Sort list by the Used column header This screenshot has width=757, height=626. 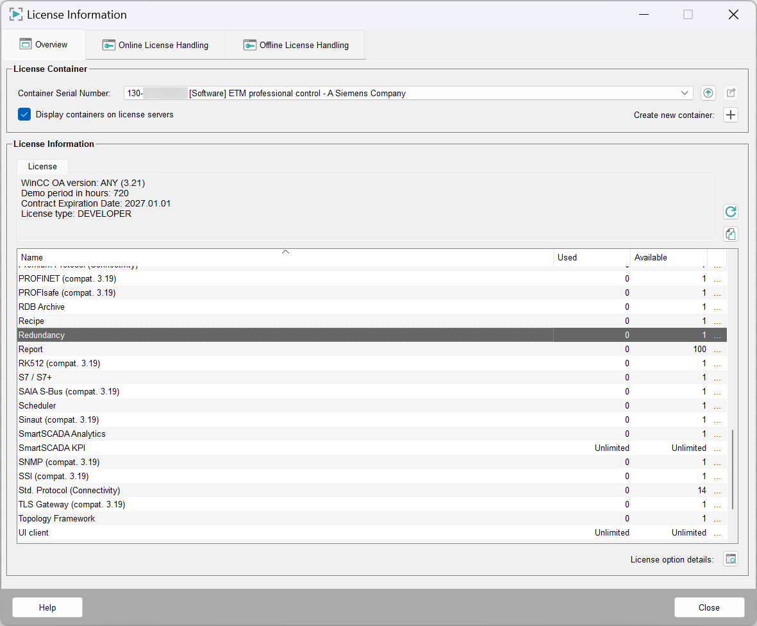coord(591,257)
